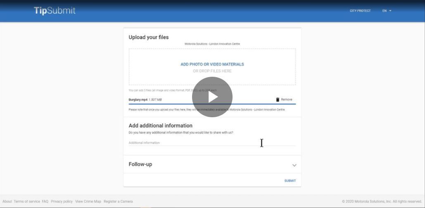This screenshot has height=208, width=425.
Task: Open the About footer link
Action: (7, 201)
